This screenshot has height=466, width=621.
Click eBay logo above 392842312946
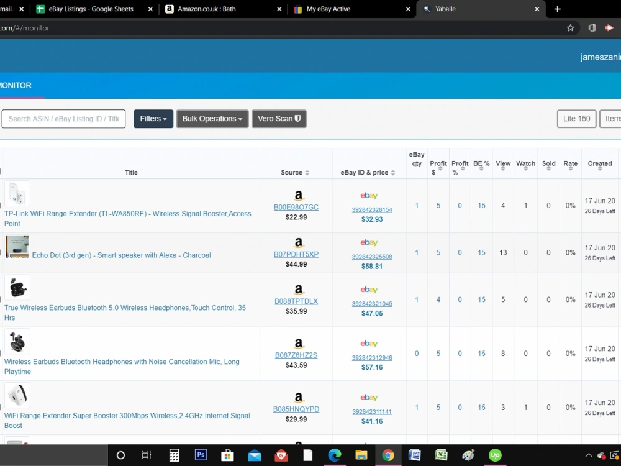[369, 344]
